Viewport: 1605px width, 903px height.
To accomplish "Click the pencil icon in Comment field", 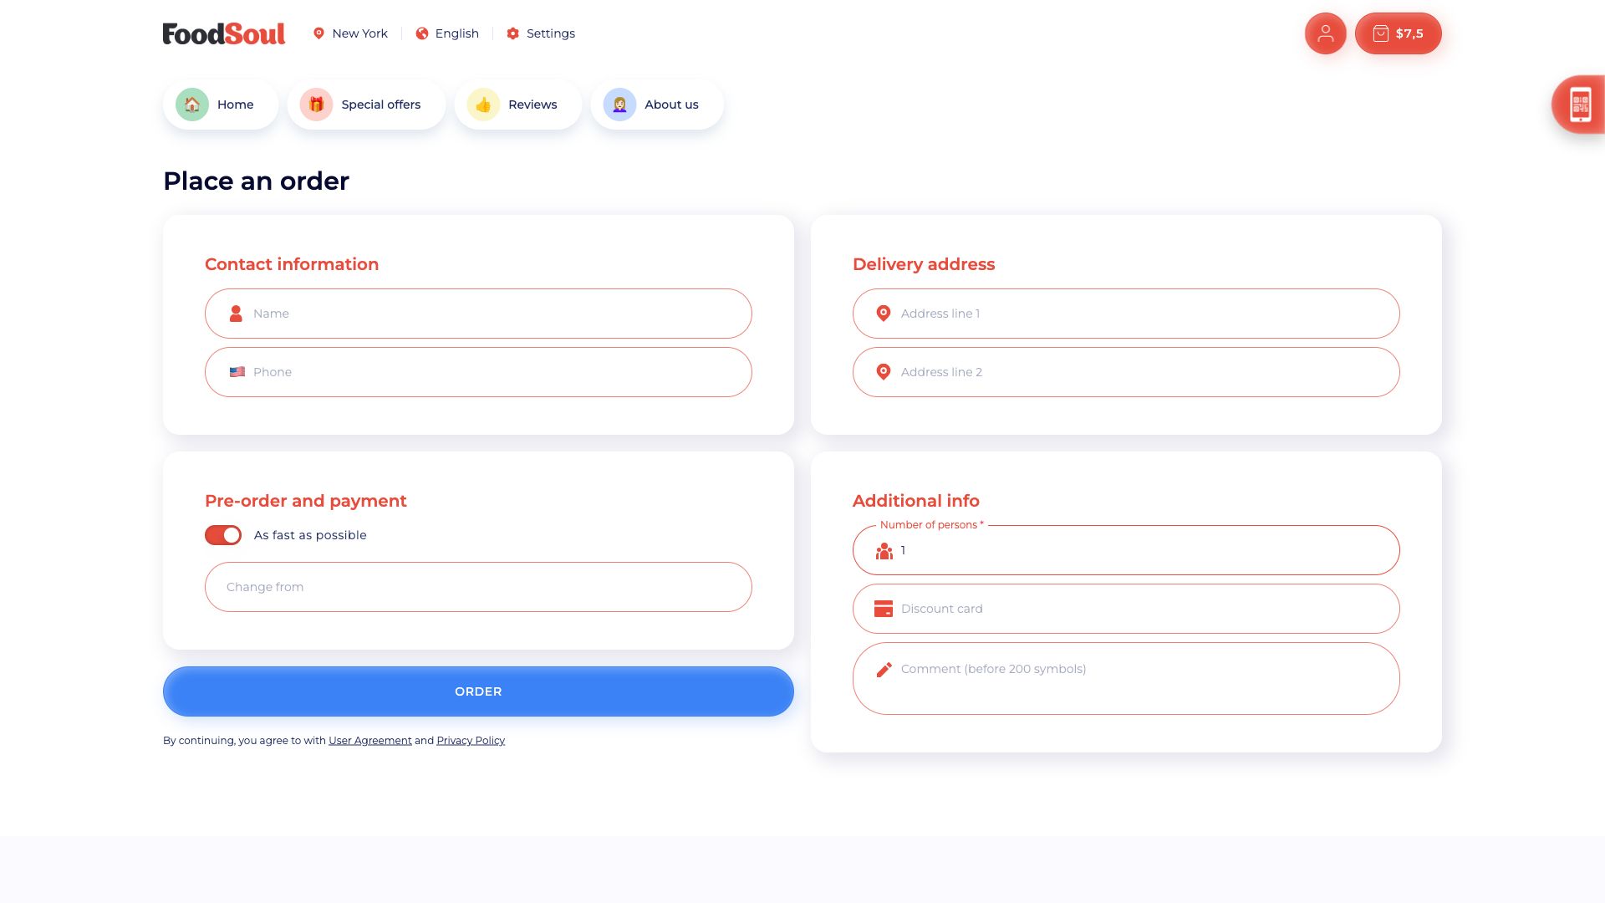I will pos(884,669).
